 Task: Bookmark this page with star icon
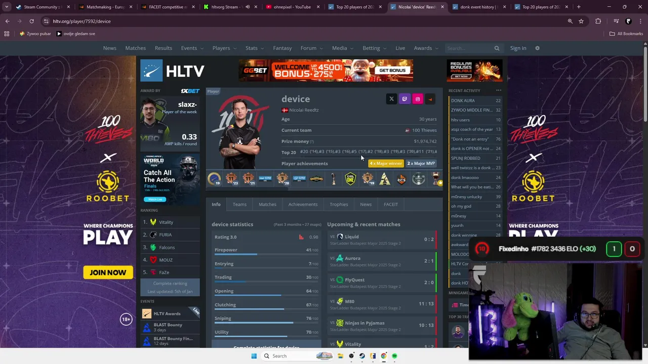[581, 21]
